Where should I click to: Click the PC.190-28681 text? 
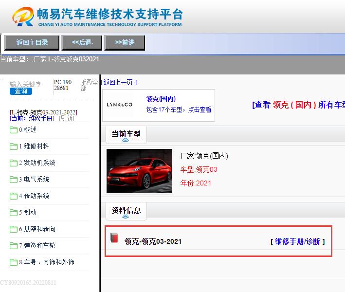(64, 85)
